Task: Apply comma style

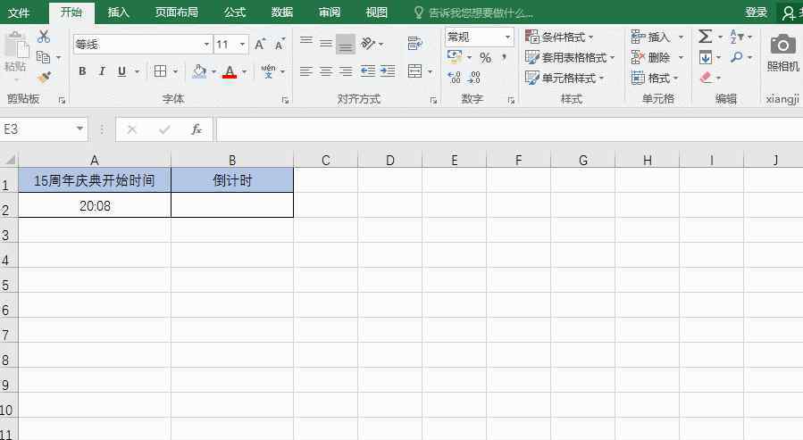Action: (505, 57)
